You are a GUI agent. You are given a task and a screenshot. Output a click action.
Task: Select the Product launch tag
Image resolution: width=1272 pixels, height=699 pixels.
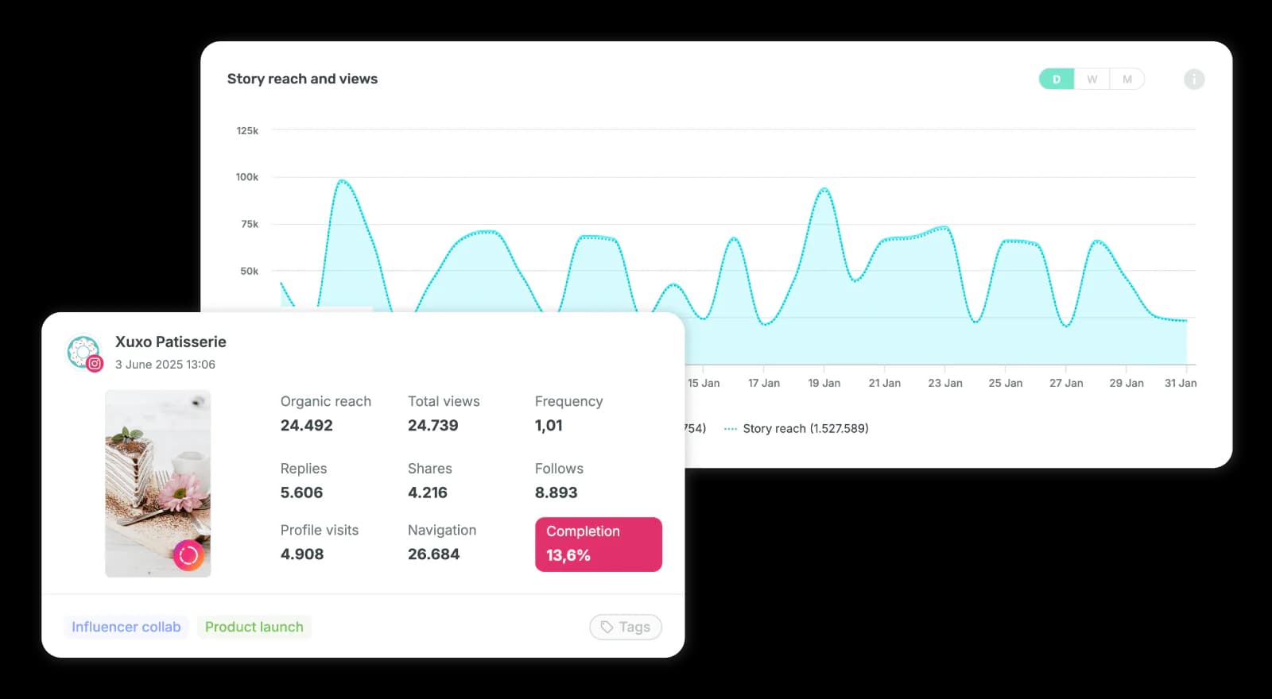point(254,627)
